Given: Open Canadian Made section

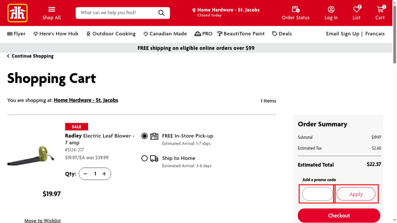Looking at the screenshot, I should pyautogui.click(x=165, y=33).
